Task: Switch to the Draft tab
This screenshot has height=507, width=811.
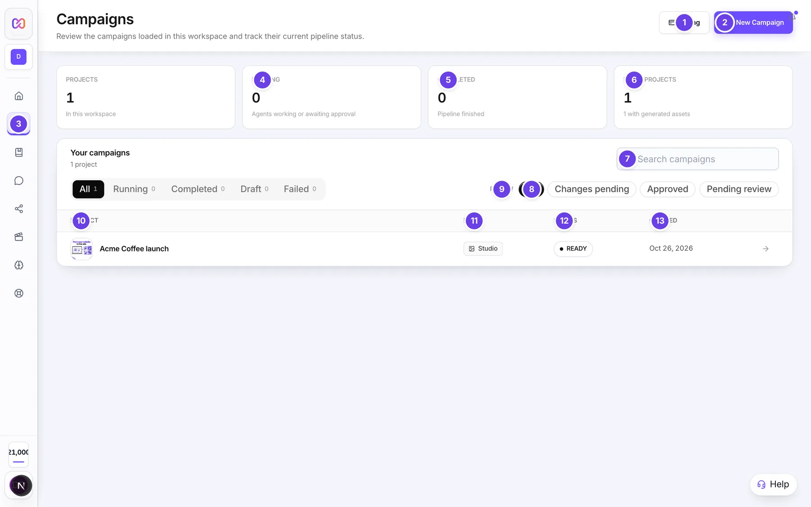Action: [255, 189]
